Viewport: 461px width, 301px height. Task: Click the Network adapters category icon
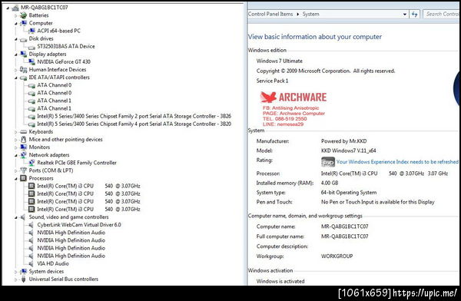(24, 155)
